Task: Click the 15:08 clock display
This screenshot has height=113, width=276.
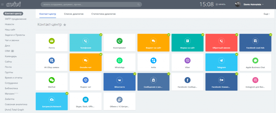Action: click(206, 4)
